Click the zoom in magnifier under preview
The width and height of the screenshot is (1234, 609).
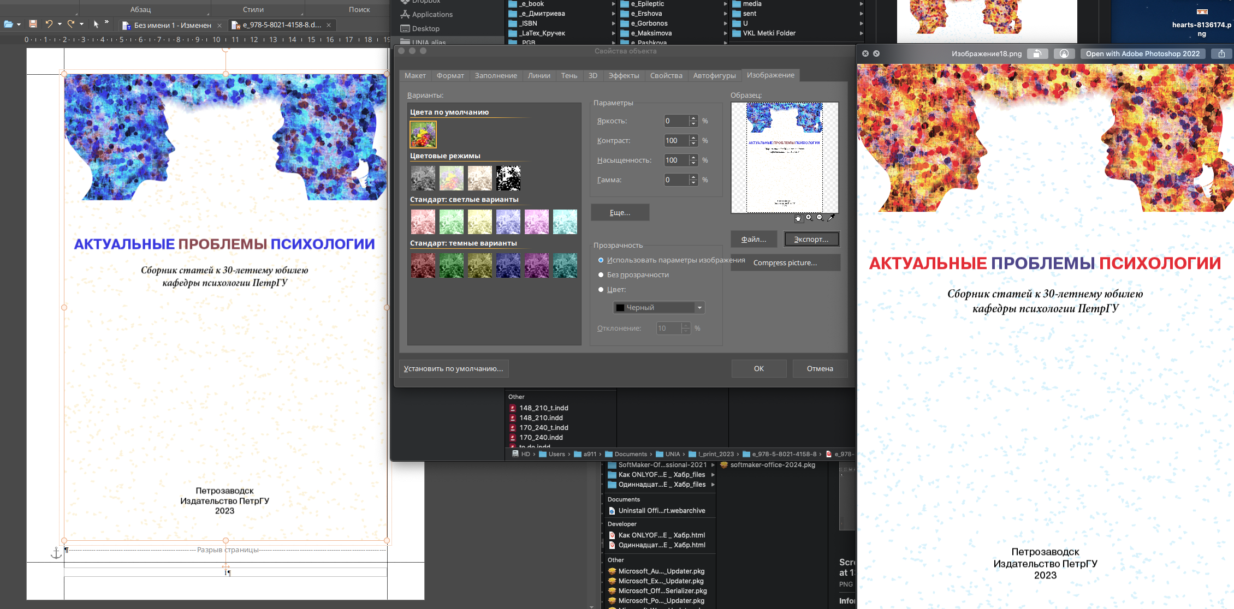[809, 218]
